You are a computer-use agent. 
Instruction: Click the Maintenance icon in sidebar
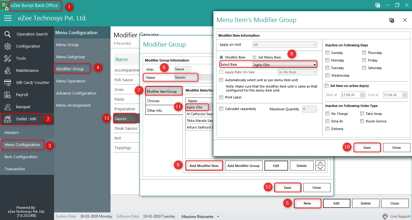[8, 70]
